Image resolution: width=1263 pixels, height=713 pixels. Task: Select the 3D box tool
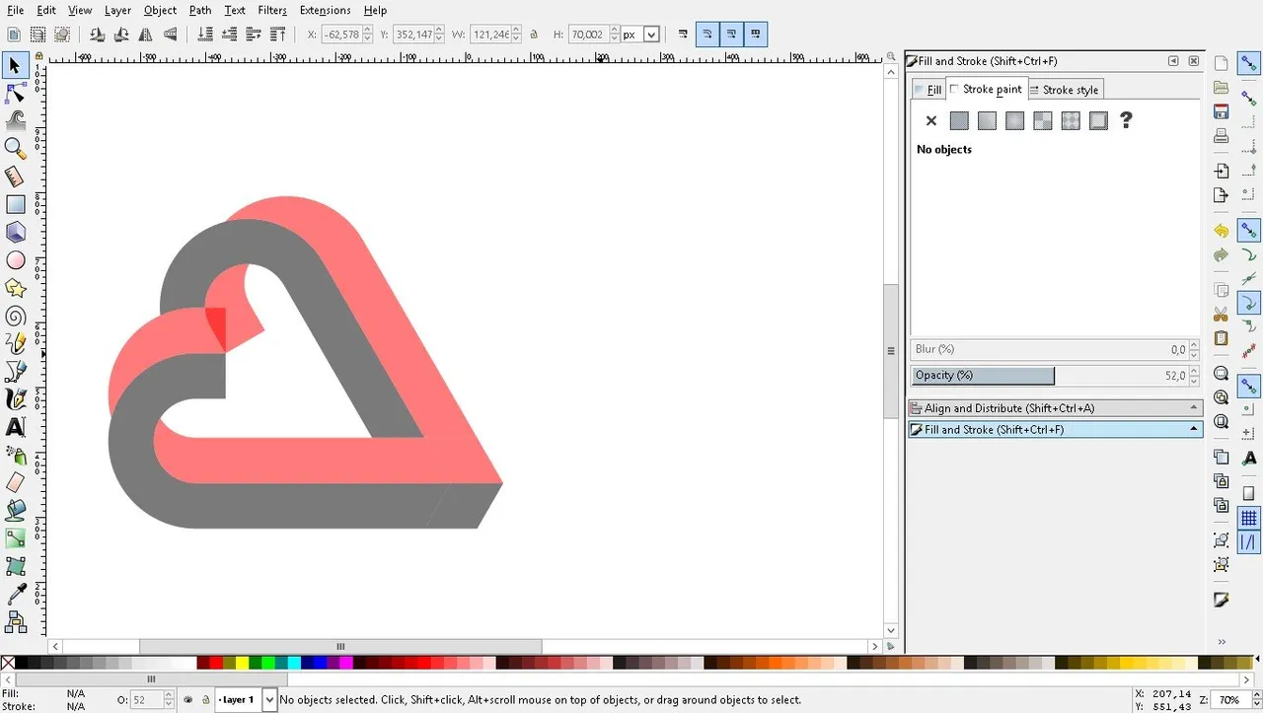coord(15,232)
